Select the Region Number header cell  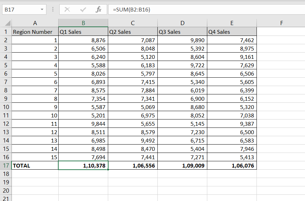tap(35, 32)
